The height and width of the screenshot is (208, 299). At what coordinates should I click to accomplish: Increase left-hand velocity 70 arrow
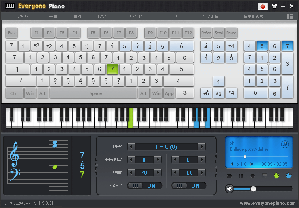[157, 173]
